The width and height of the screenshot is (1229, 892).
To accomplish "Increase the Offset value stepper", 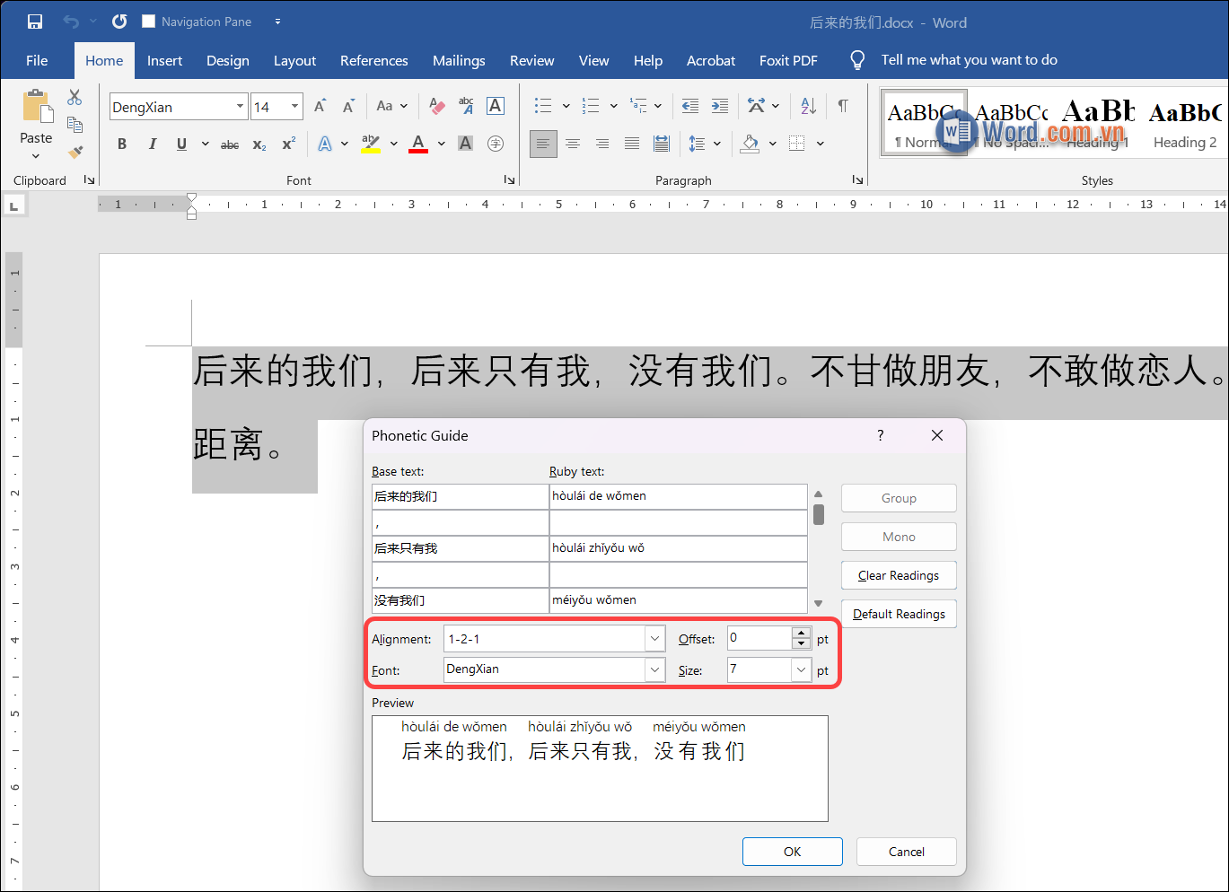I will pos(802,634).
